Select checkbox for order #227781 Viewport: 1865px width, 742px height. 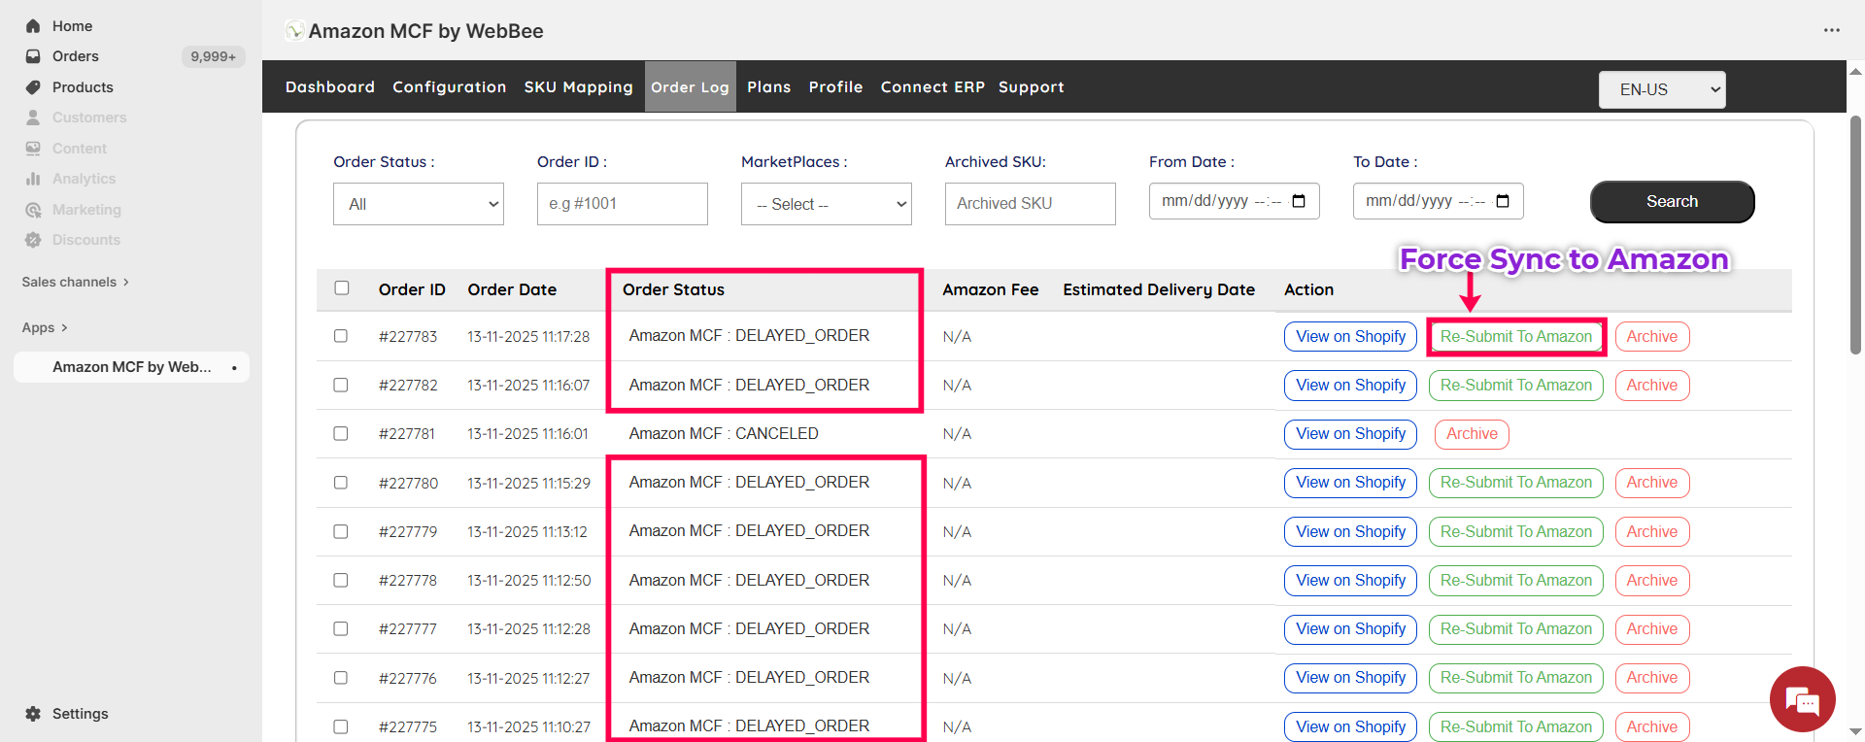341,433
